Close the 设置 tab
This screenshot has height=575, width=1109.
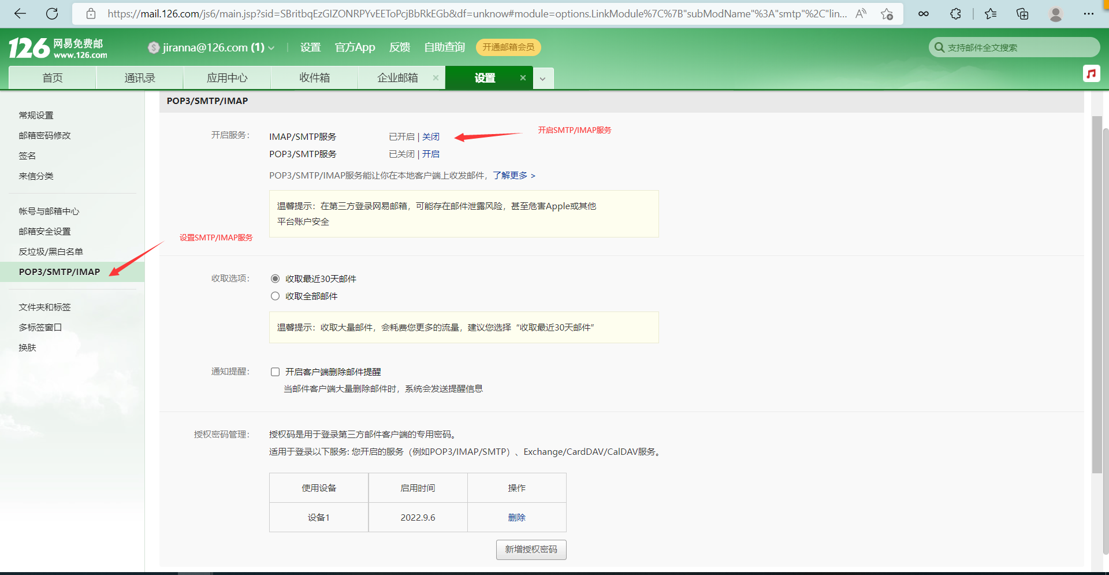(x=523, y=77)
